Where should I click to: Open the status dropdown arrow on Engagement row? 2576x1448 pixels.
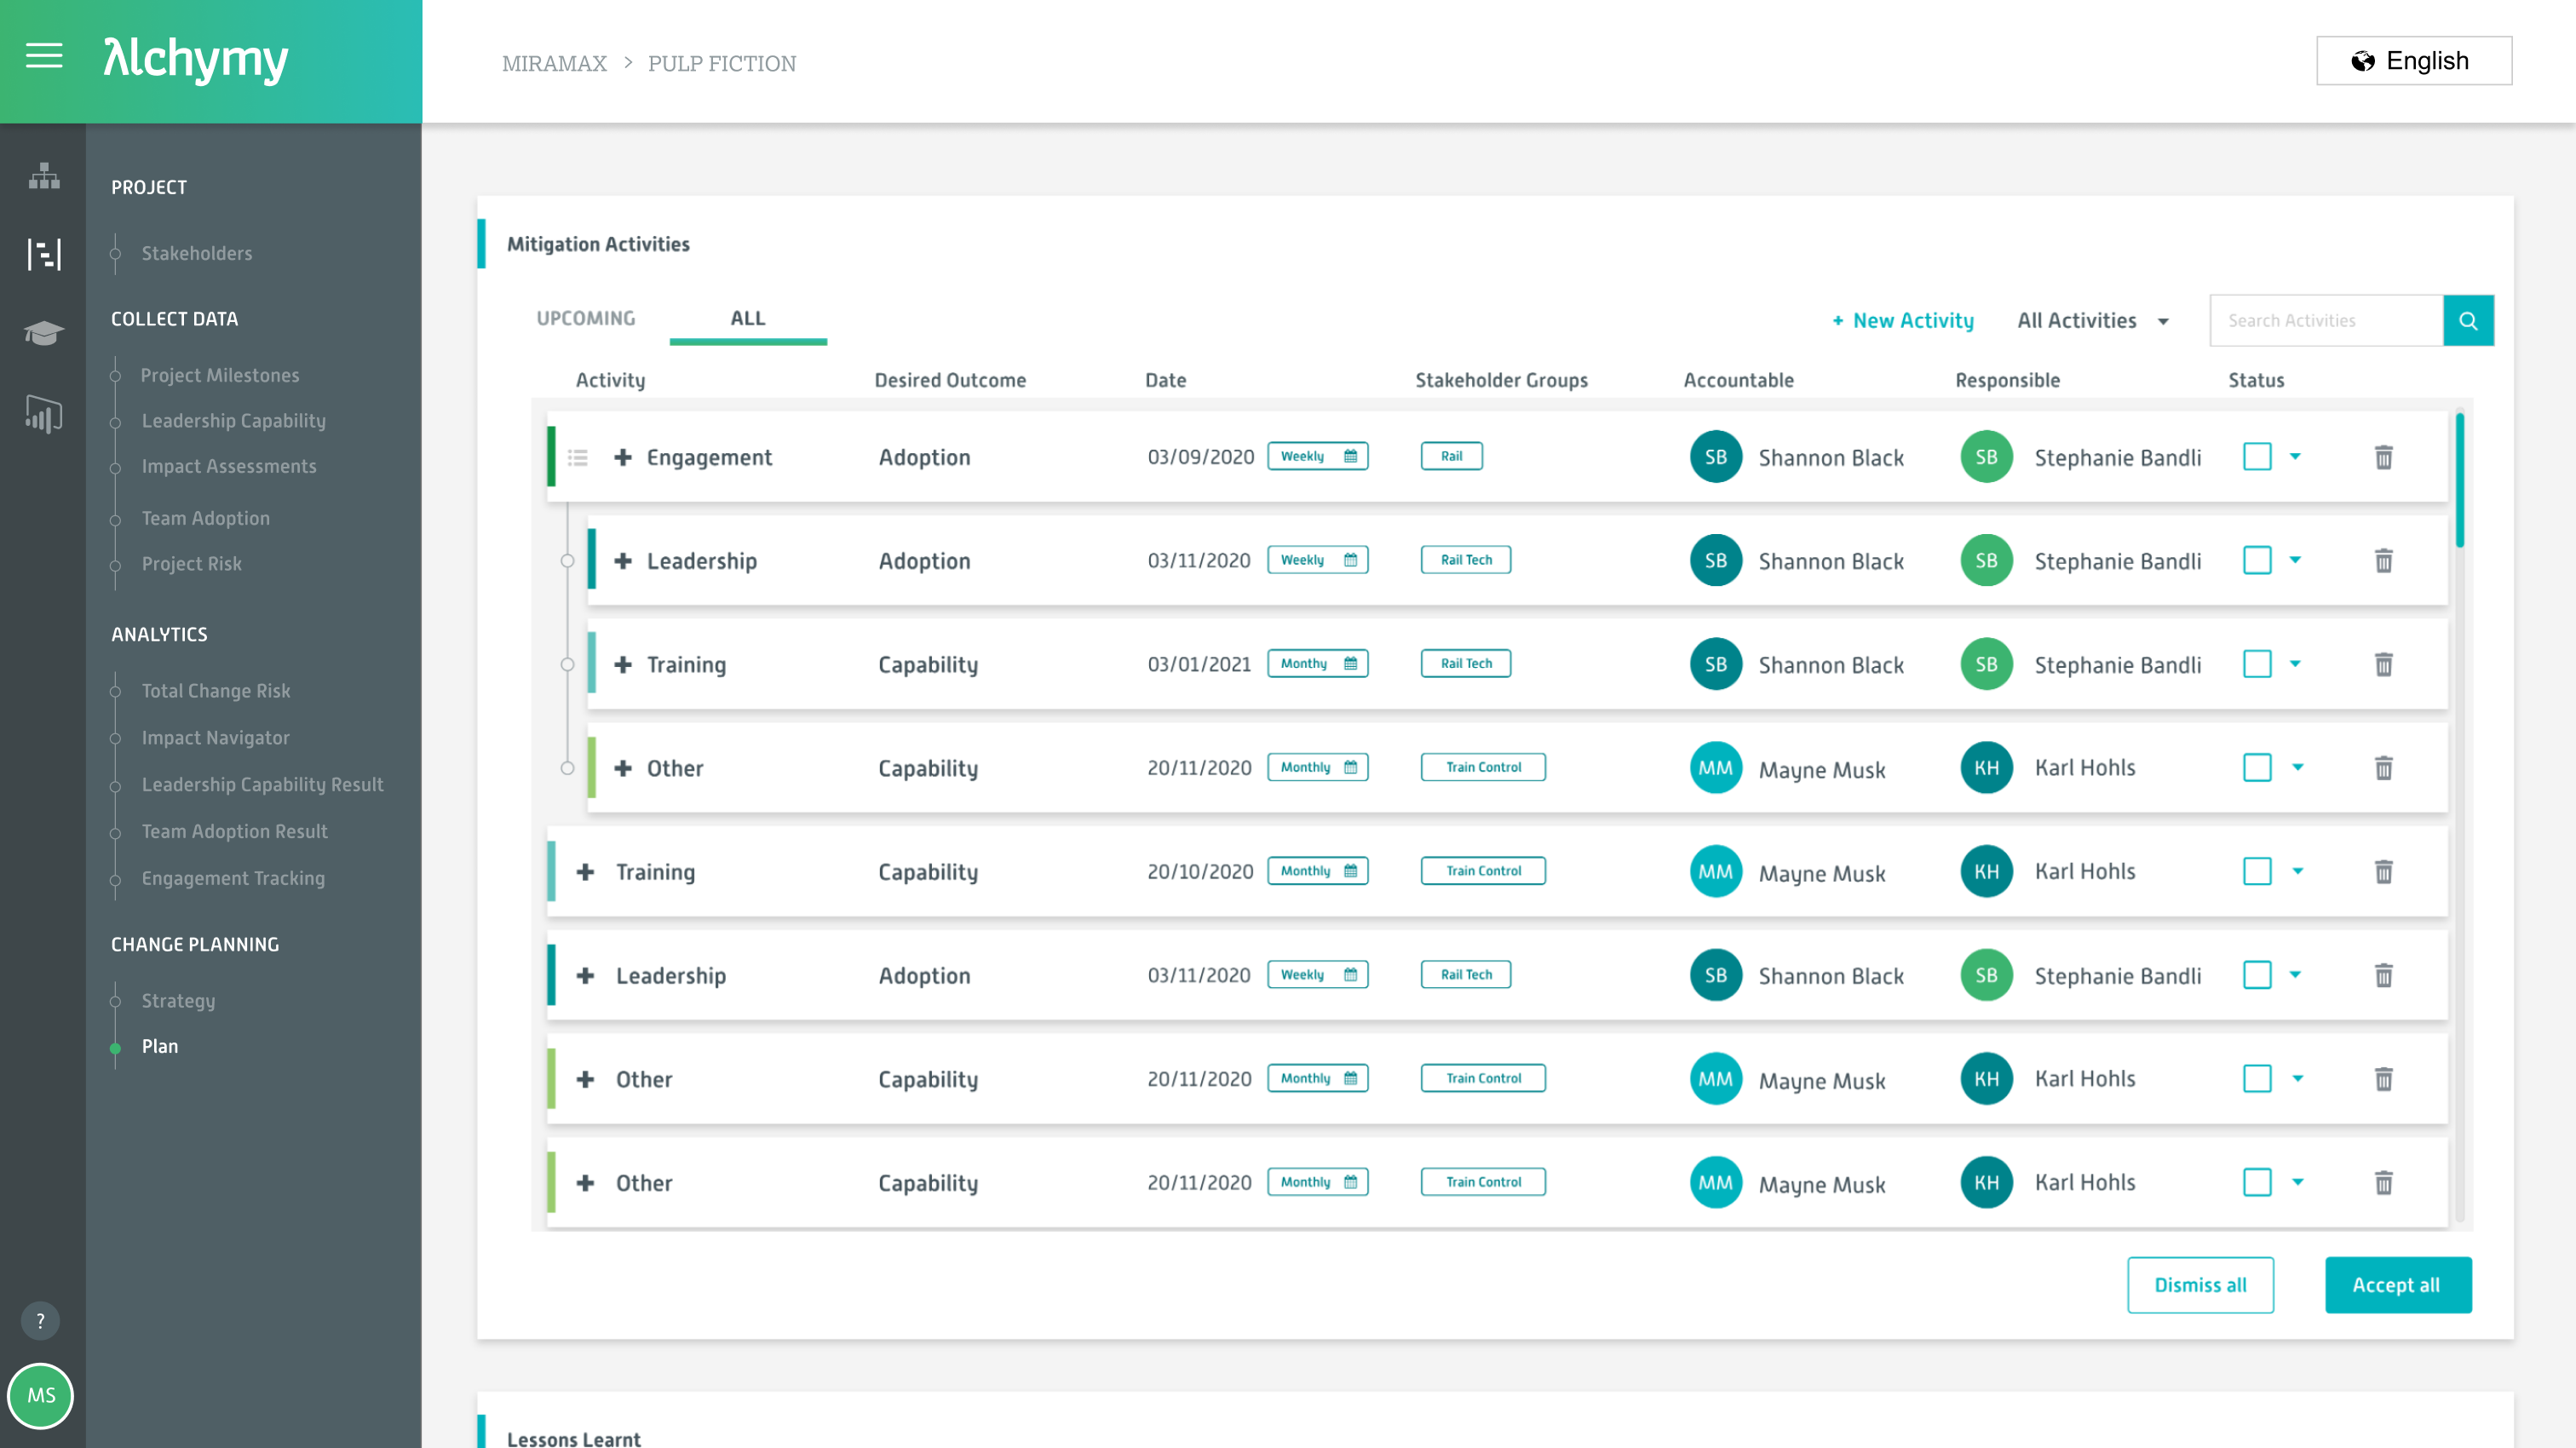(2296, 456)
